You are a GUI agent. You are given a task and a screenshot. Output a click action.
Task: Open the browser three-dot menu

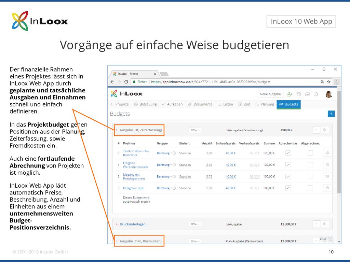[337, 82]
